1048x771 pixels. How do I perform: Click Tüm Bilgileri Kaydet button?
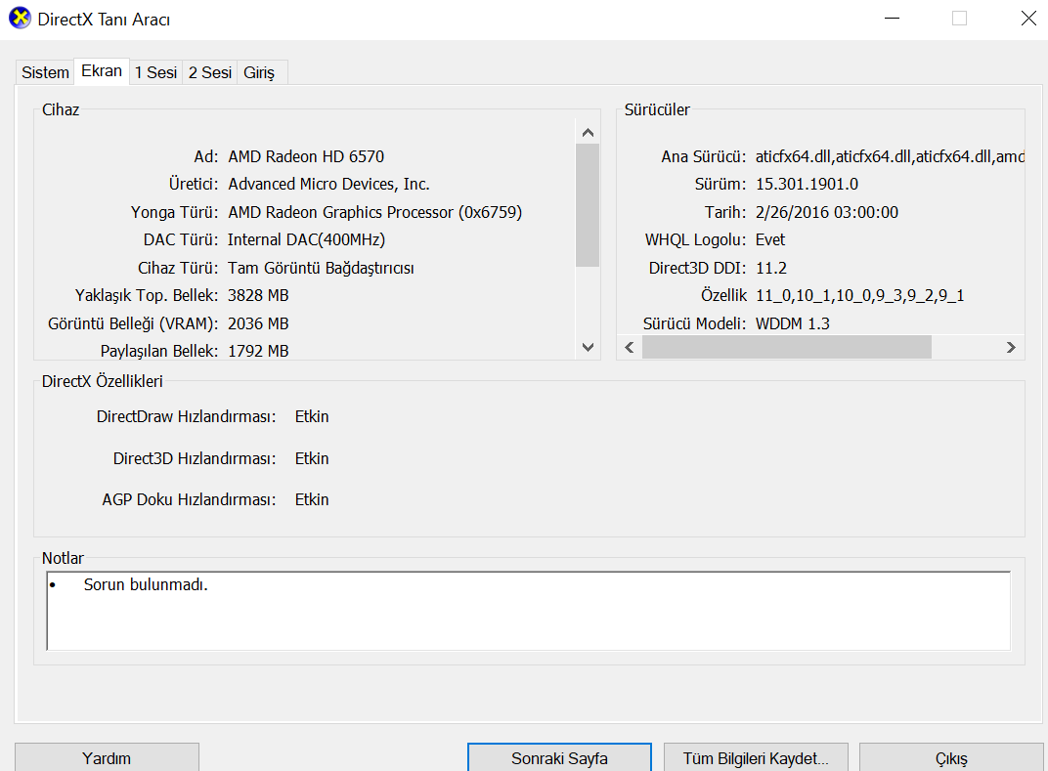click(x=756, y=758)
